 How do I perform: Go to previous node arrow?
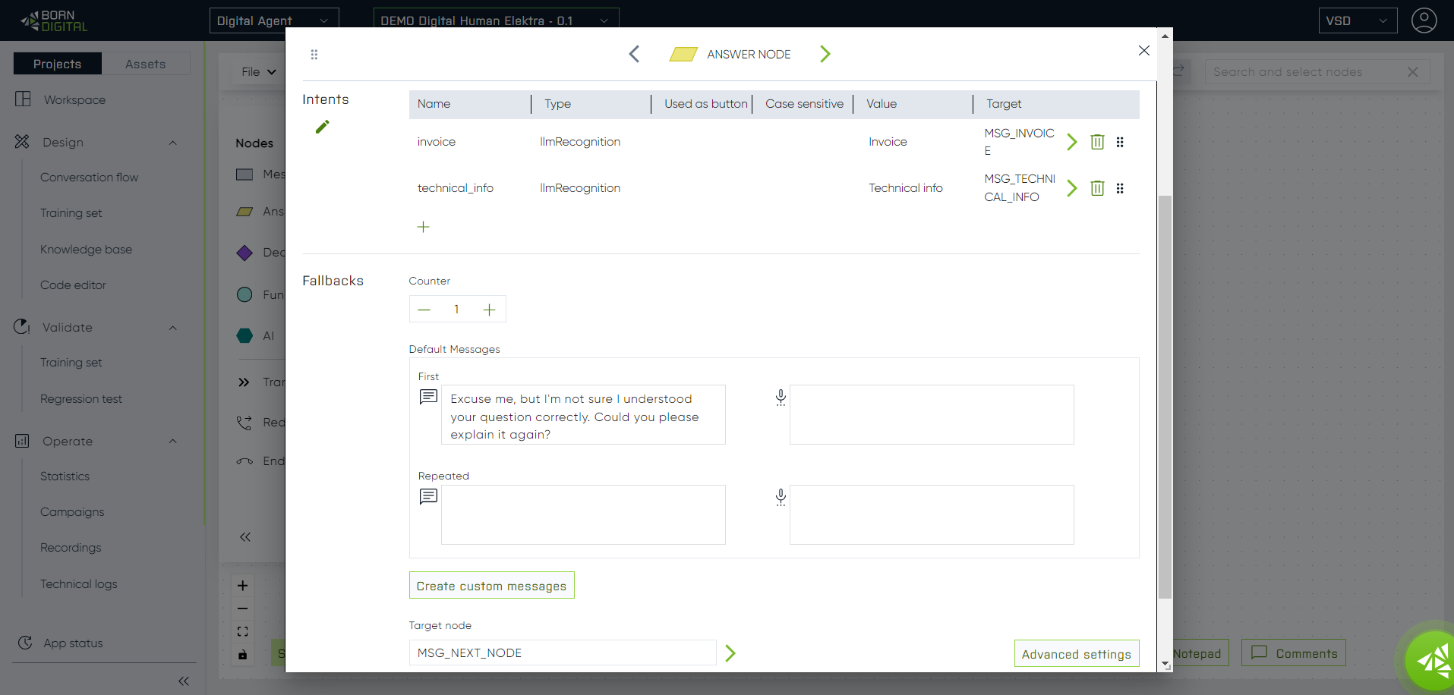635,54
